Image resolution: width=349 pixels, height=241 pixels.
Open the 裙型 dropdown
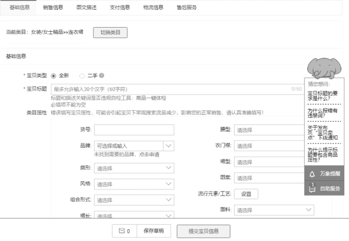tap(269, 162)
